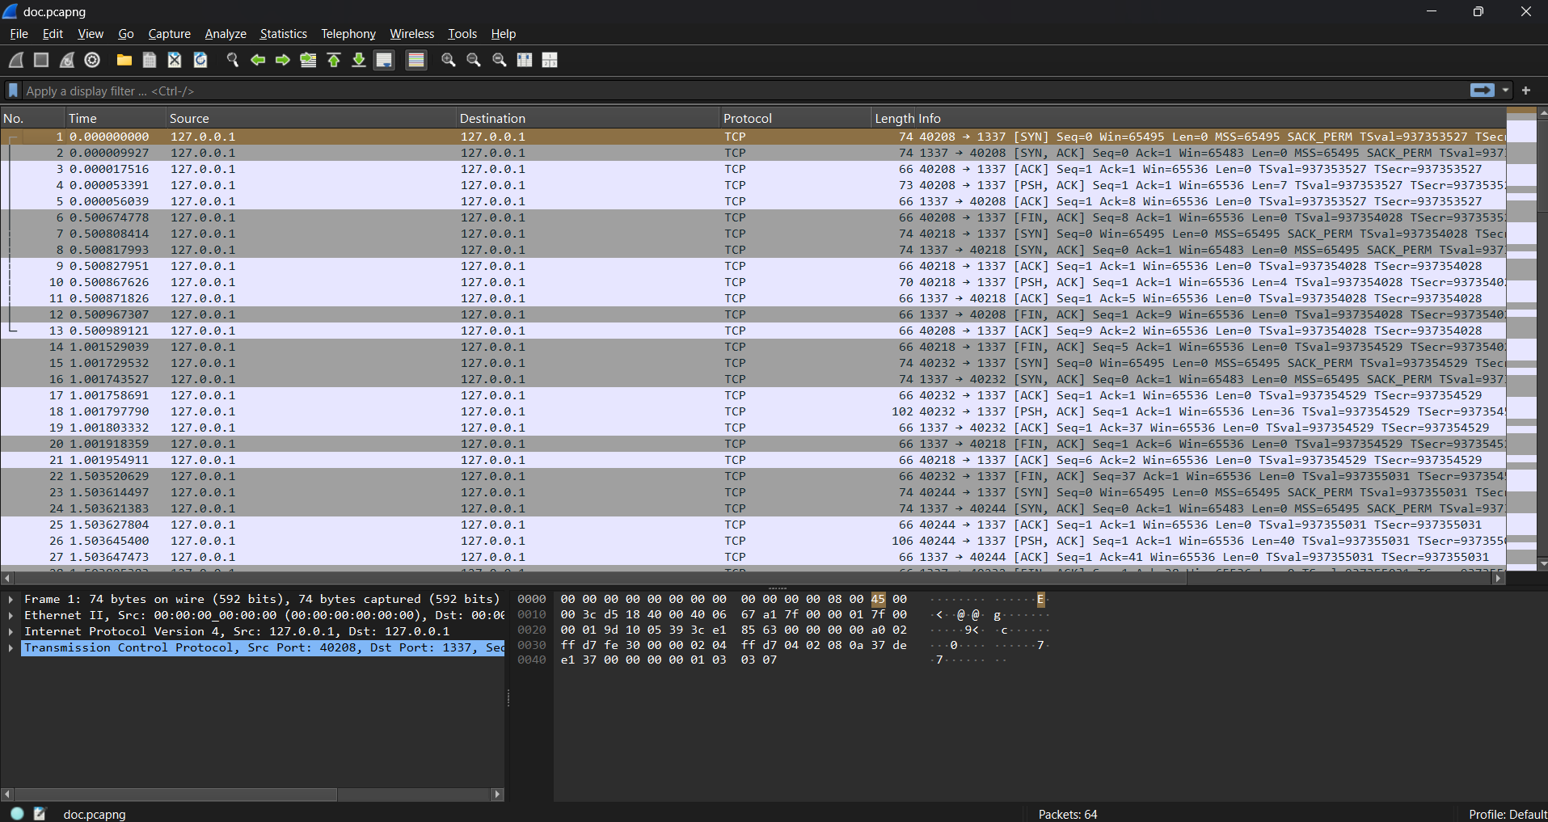Click the open capture file folder icon
The height and width of the screenshot is (822, 1548).
[x=124, y=60]
